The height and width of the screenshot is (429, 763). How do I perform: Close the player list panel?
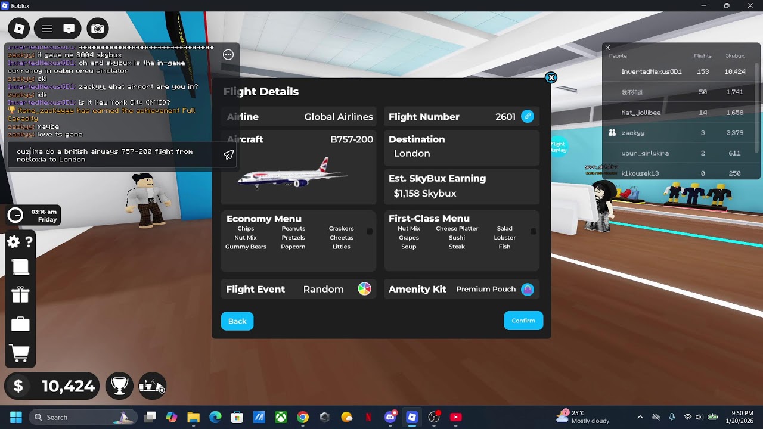[607, 48]
